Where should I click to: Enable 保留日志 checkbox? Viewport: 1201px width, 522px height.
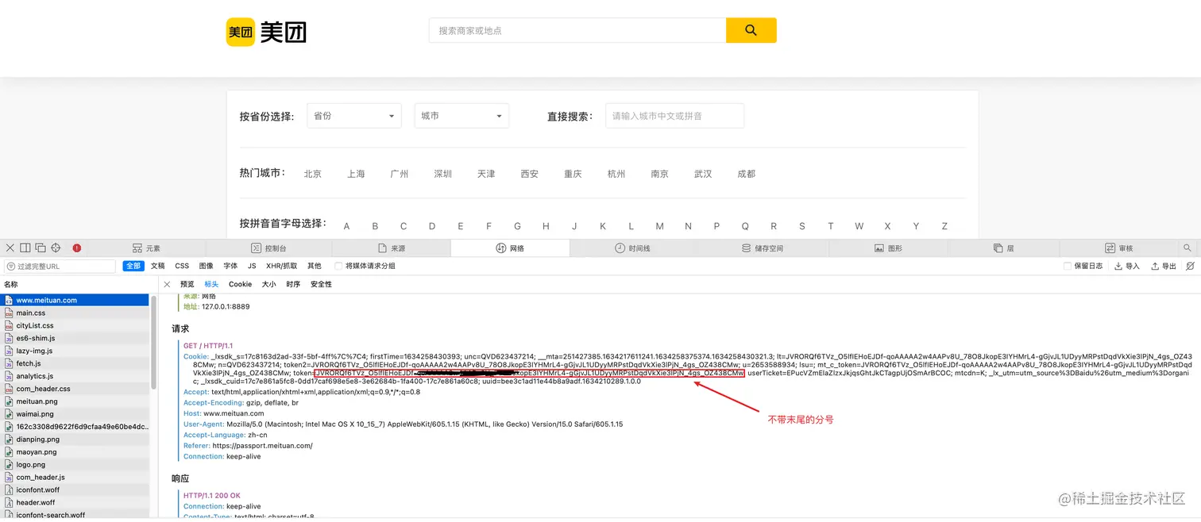coord(1068,267)
